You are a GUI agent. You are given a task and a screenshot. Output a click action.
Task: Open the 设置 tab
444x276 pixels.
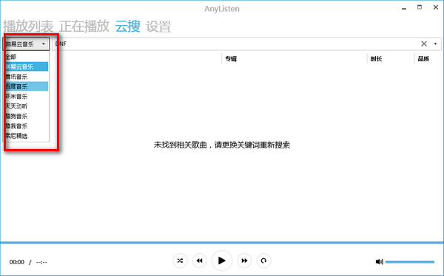pyautogui.click(x=158, y=27)
